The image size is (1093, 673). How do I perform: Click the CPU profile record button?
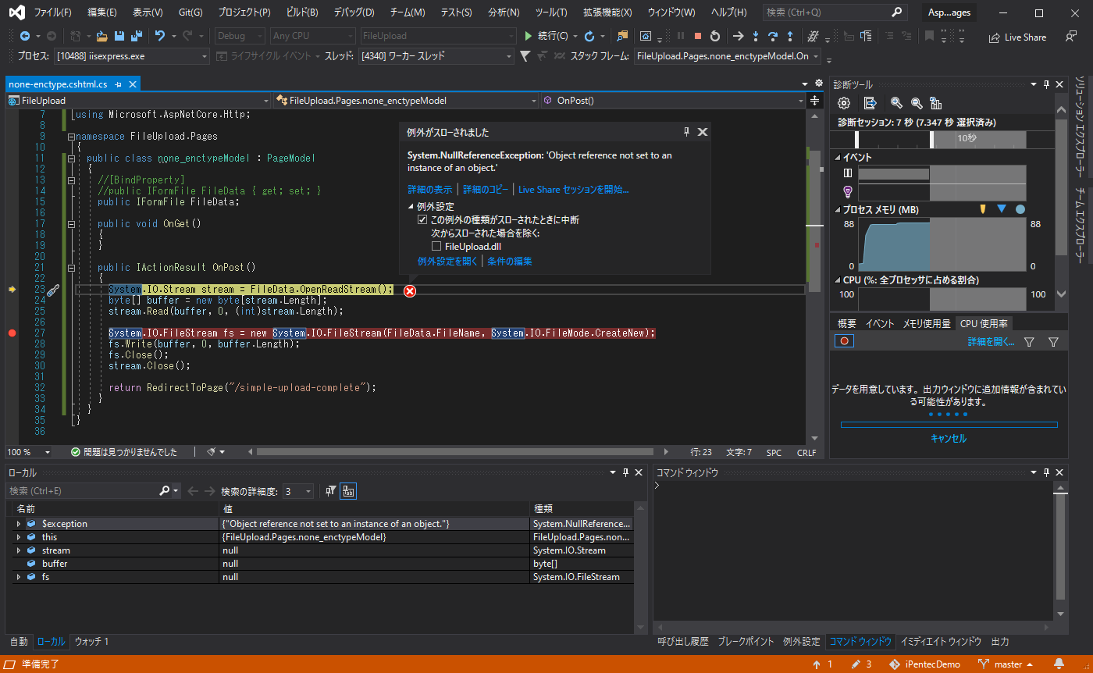[x=844, y=341]
